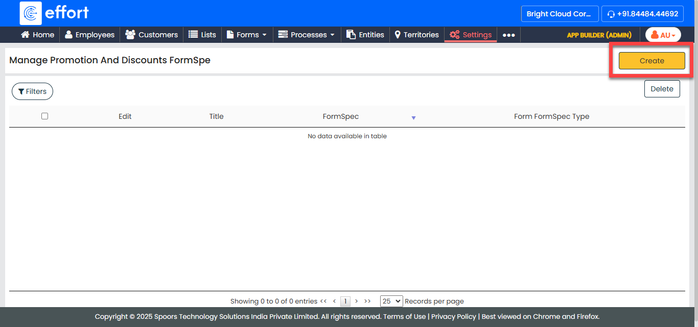Open the AU user account menu

click(x=663, y=35)
